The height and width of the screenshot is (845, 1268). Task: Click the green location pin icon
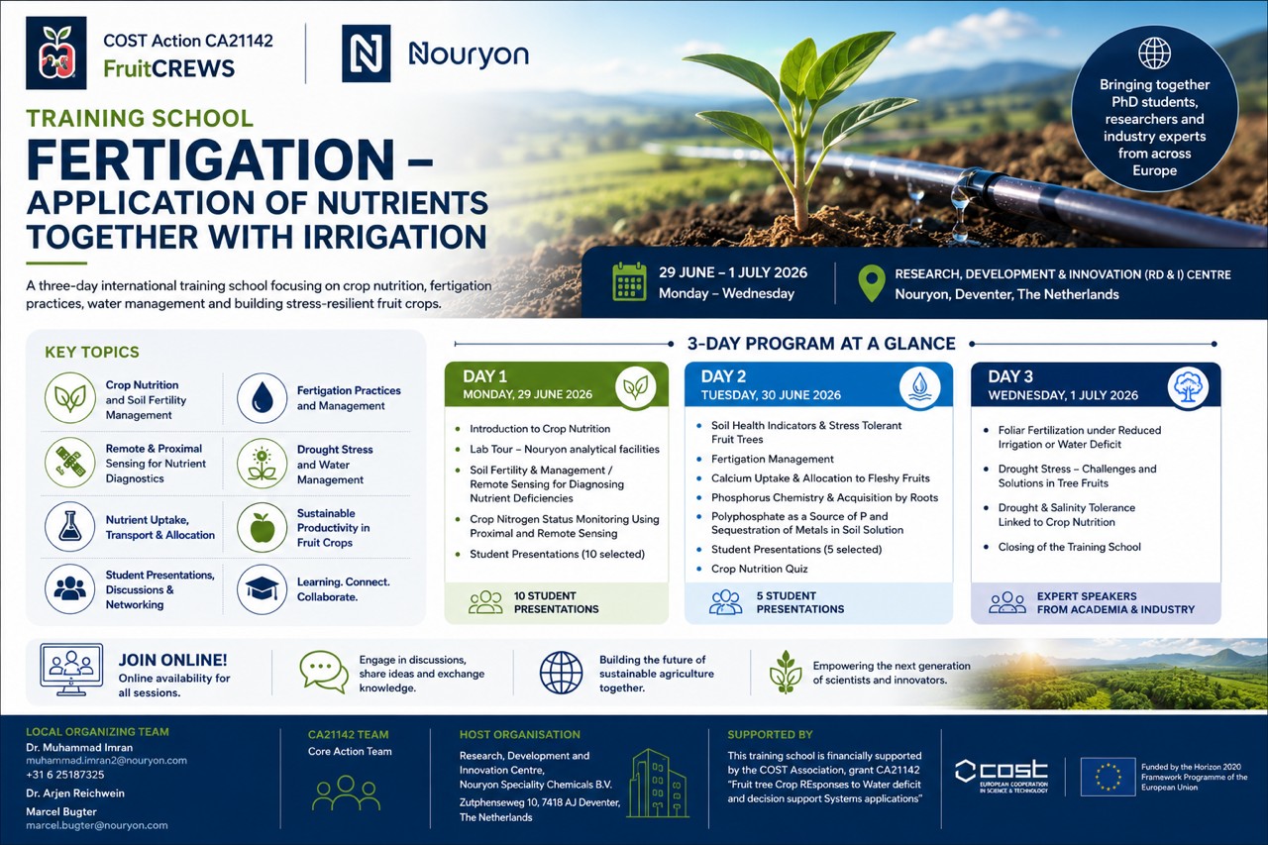[871, 282]
